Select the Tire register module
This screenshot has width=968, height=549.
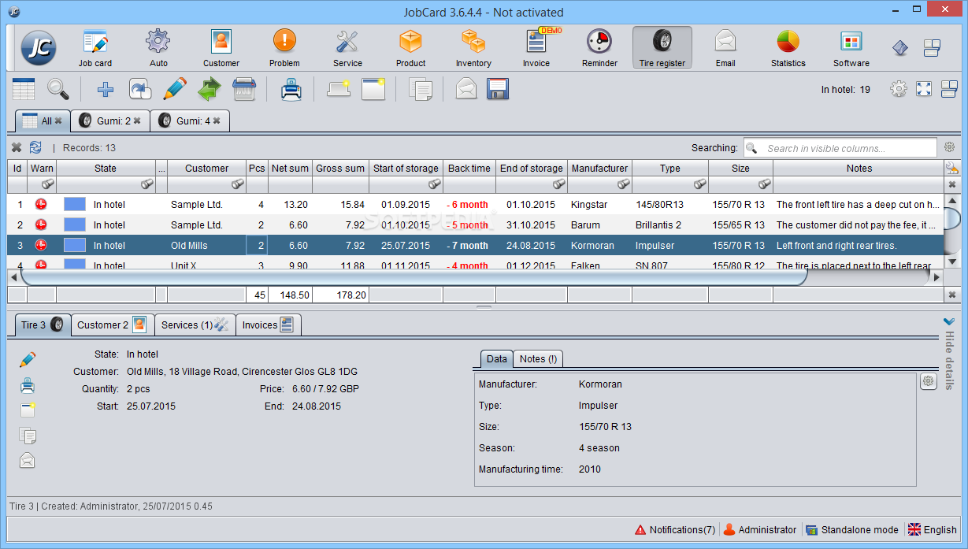coord(662,48)
